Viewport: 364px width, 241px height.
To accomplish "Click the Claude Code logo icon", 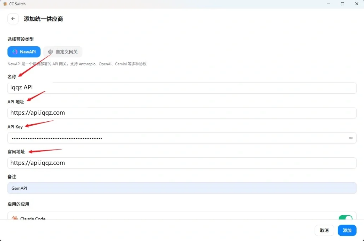I will tap(15, 218).
